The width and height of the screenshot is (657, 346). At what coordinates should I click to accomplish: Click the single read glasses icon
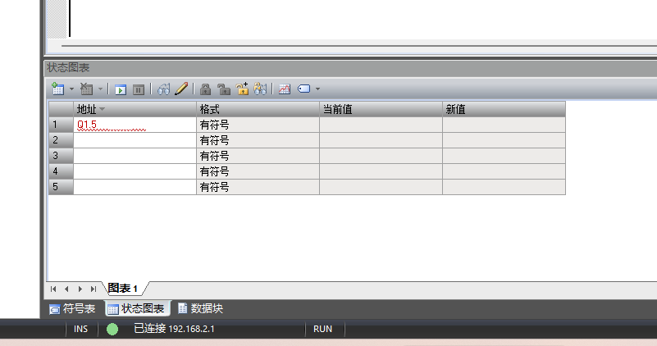[163, 89]
